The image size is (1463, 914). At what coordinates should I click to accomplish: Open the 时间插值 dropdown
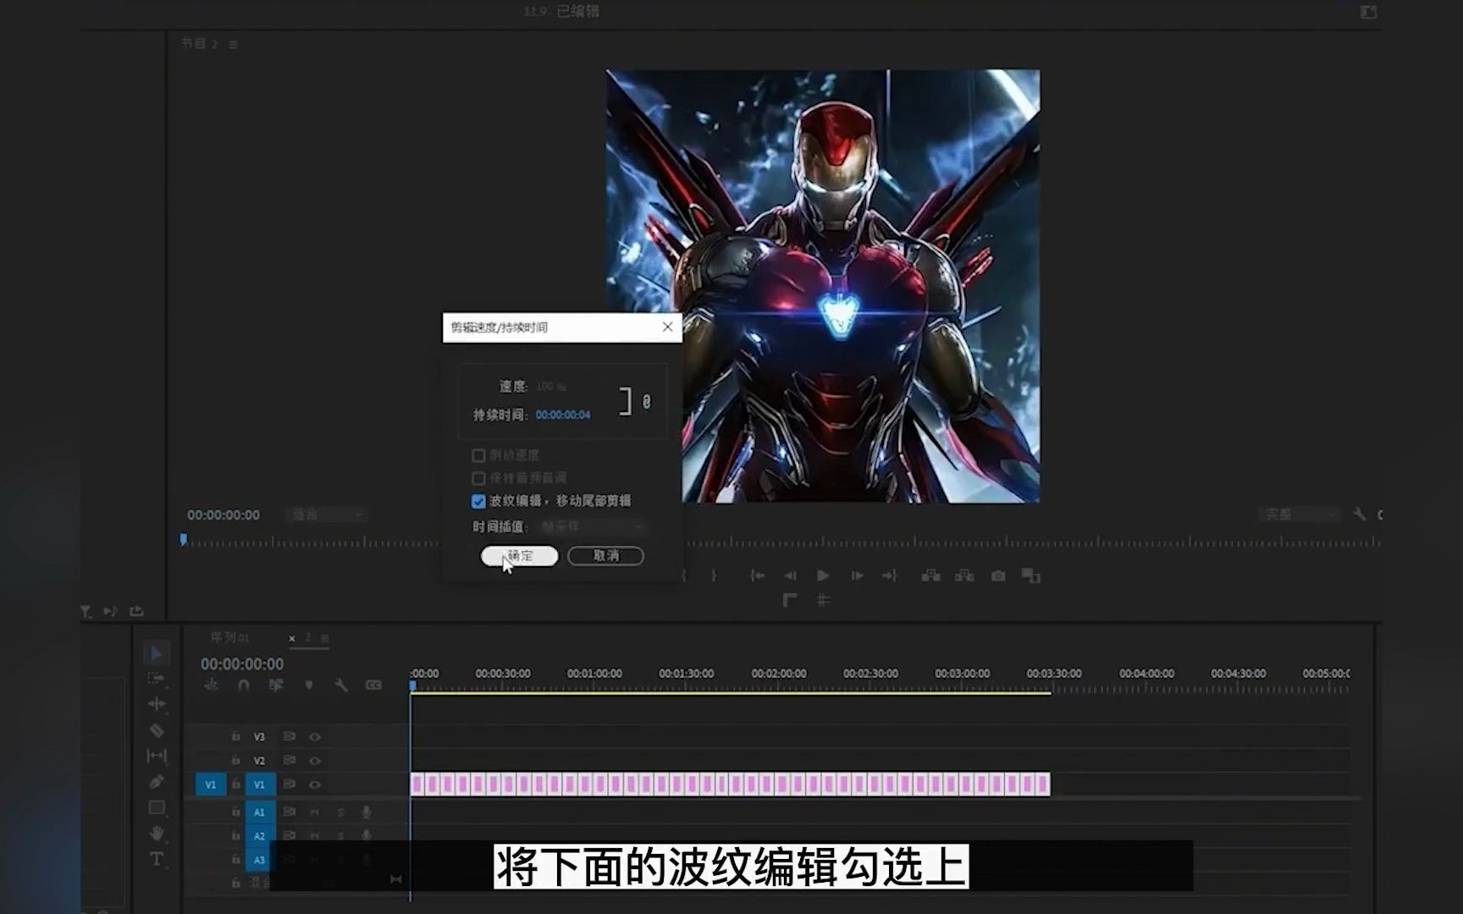(x=593, y=526)
